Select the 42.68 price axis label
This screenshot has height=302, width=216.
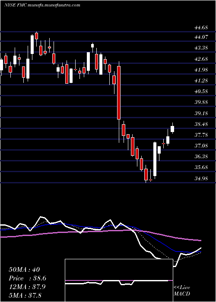click(x=201, y=59)
